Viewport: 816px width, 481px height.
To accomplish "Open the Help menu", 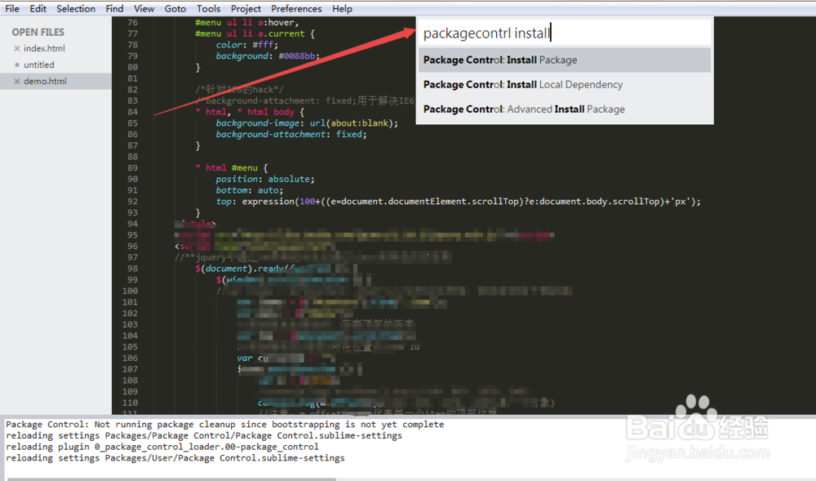I will click(342, 8).
